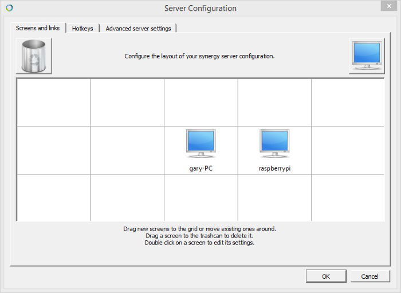Click the Synergy logo in title bar
The width and height of the screenshot is (401, 293).
coord(9,8)
